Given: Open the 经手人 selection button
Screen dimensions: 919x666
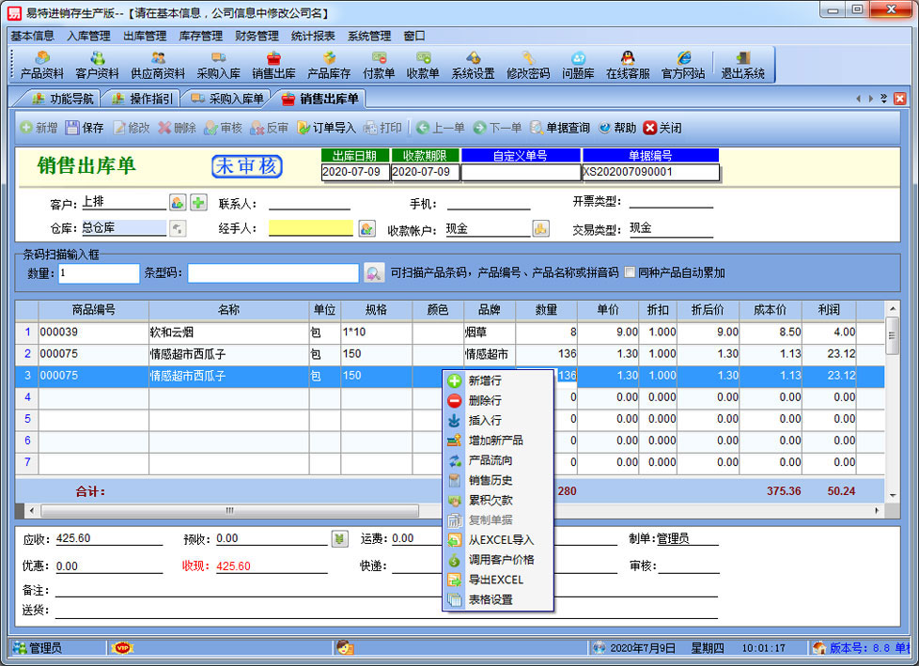Looking at the screenshot, I should click(366, 228).
